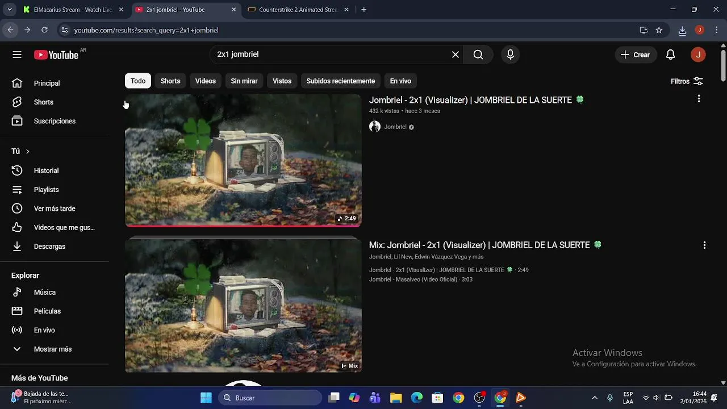Open the notifications bell
The width and height of the screenshot is (727, 409).
pos(671,55)
